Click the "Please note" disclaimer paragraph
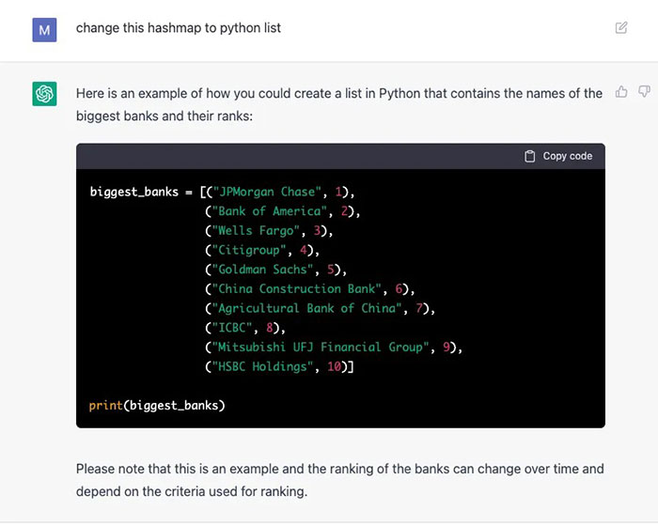 [x=339, y=479]
